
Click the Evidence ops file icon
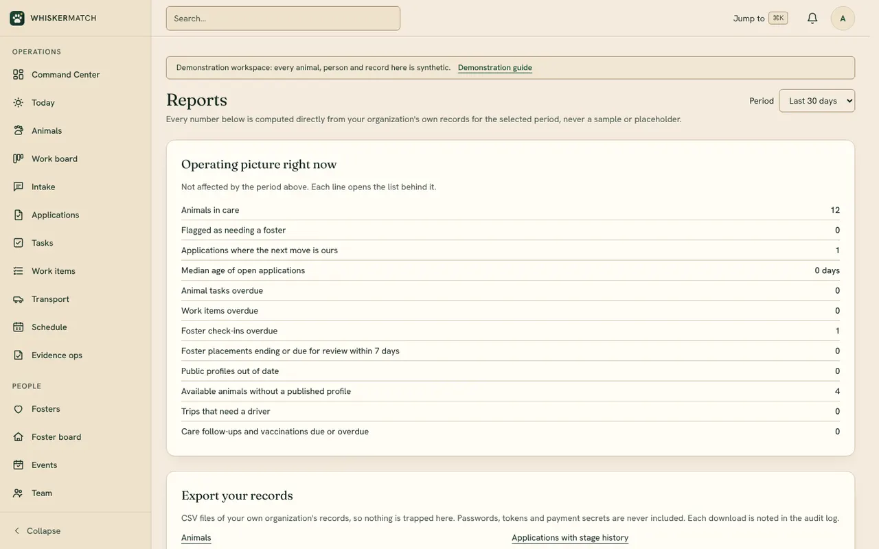coord(19,355)
